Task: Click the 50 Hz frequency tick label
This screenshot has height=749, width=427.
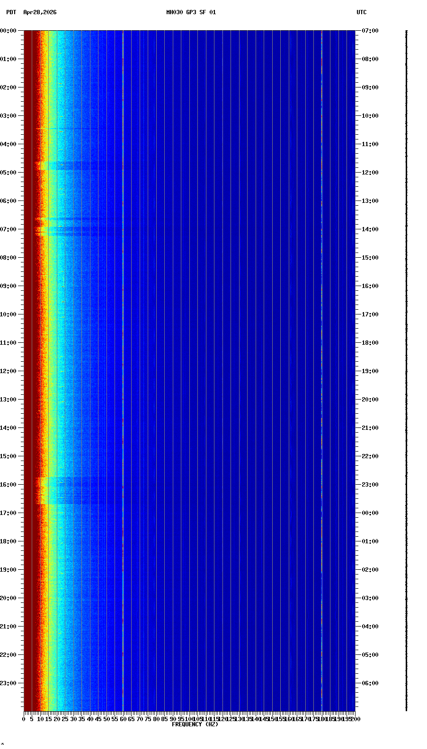Action: [107, 719]
